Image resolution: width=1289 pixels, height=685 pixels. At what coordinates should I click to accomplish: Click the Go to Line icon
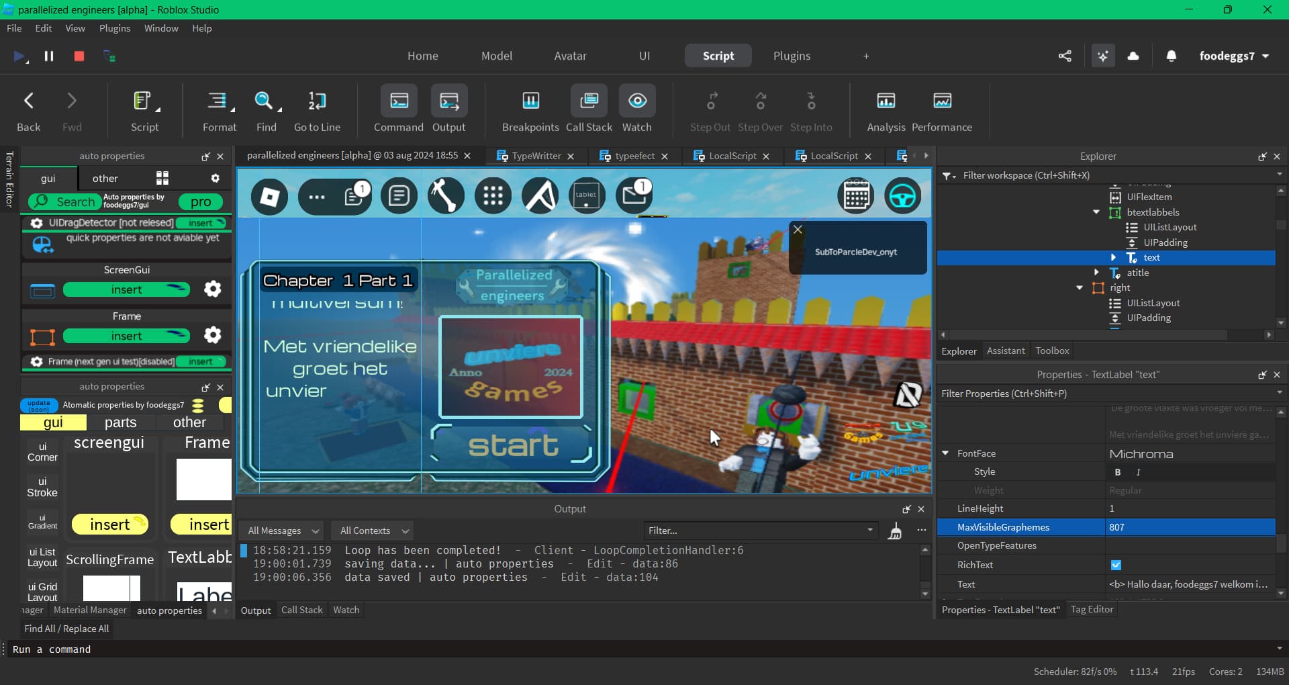click(x=317, y=101)
